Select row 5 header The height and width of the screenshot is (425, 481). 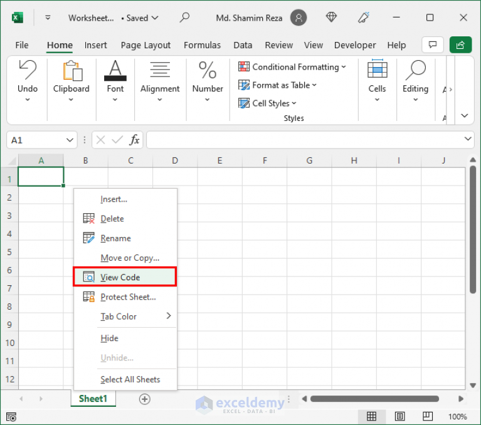(9, 252)
